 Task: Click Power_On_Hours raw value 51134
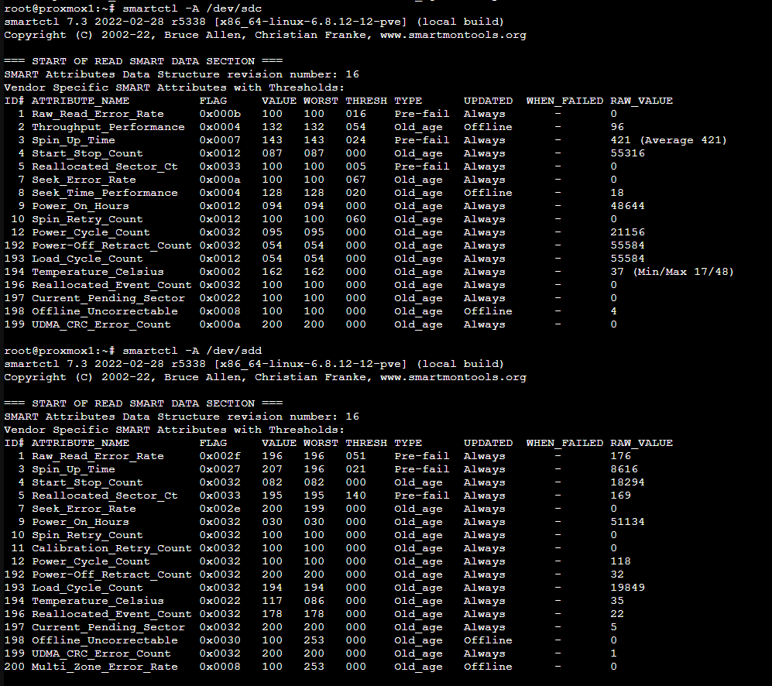[x=627, y=522]
